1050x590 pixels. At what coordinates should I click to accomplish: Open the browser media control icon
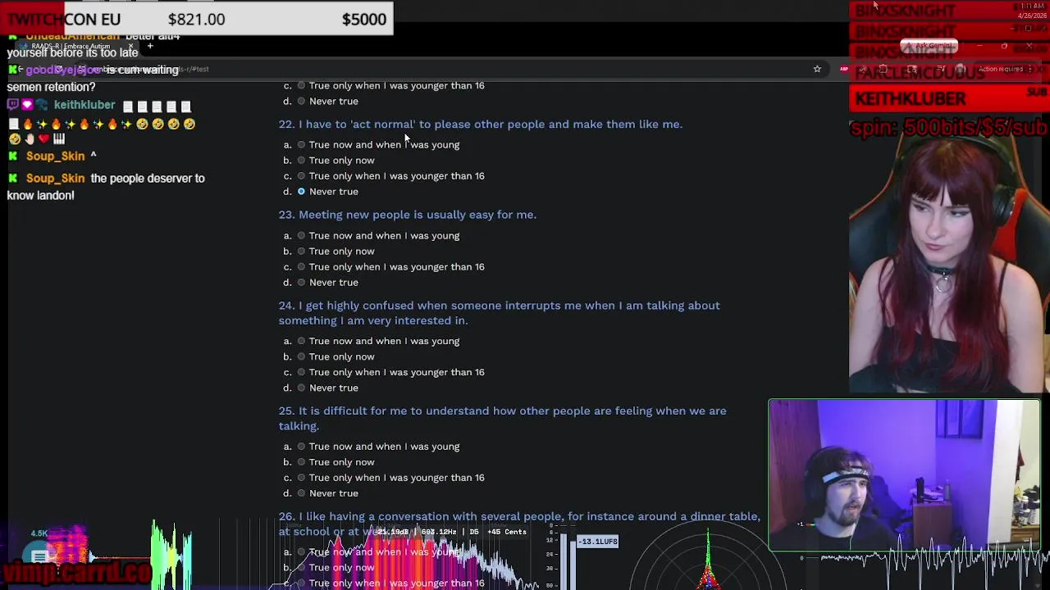[942, 69]
